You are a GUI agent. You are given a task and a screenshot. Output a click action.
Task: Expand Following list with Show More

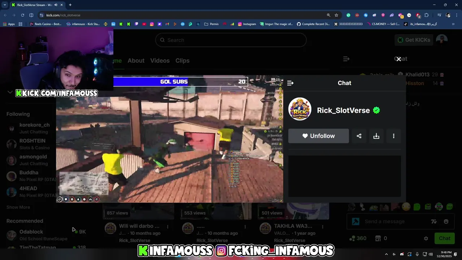(18, 207)
